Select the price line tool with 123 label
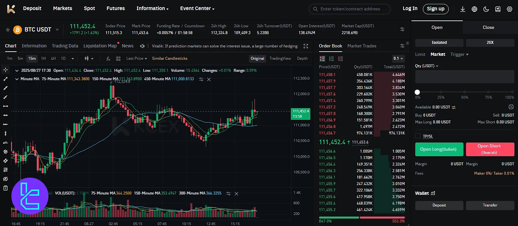Screen dimensions: 518x226 tap(6, 143)
